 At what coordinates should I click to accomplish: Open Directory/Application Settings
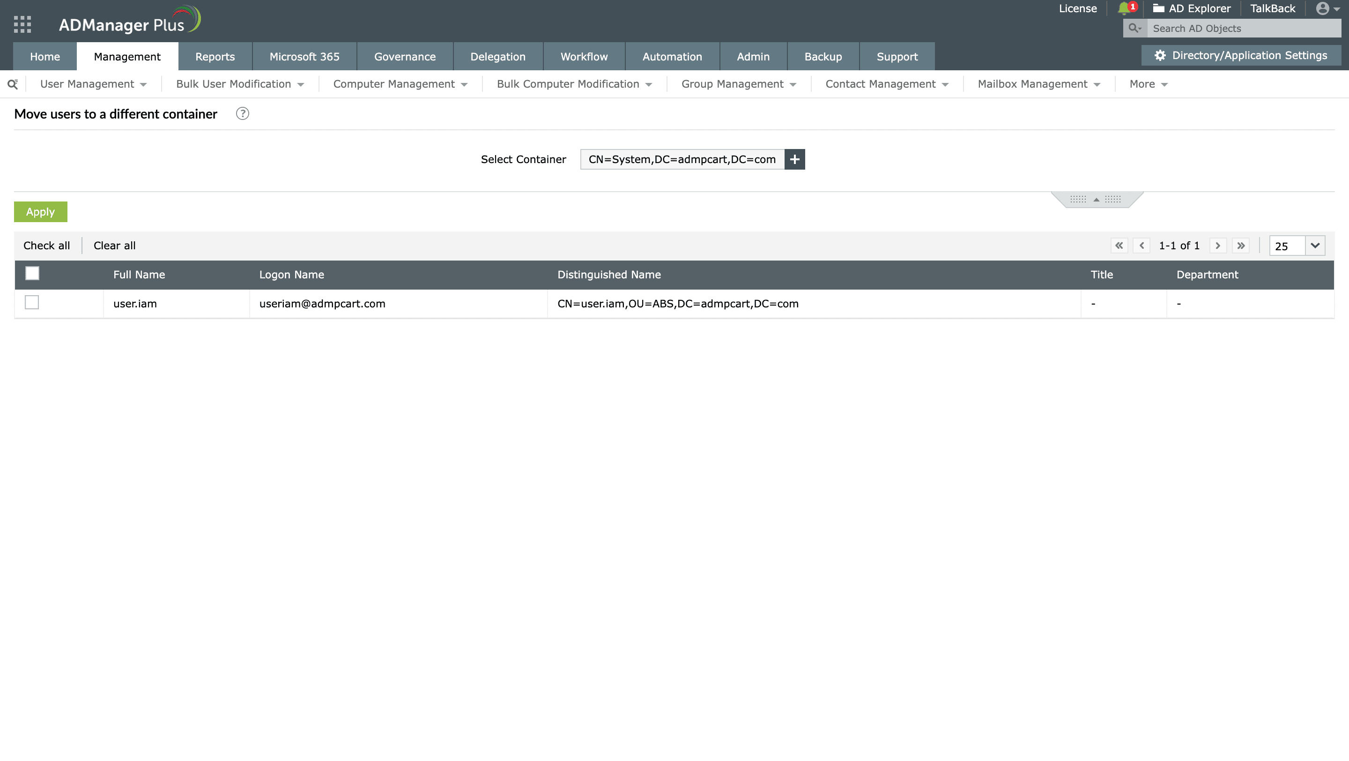coord(1241,55)
